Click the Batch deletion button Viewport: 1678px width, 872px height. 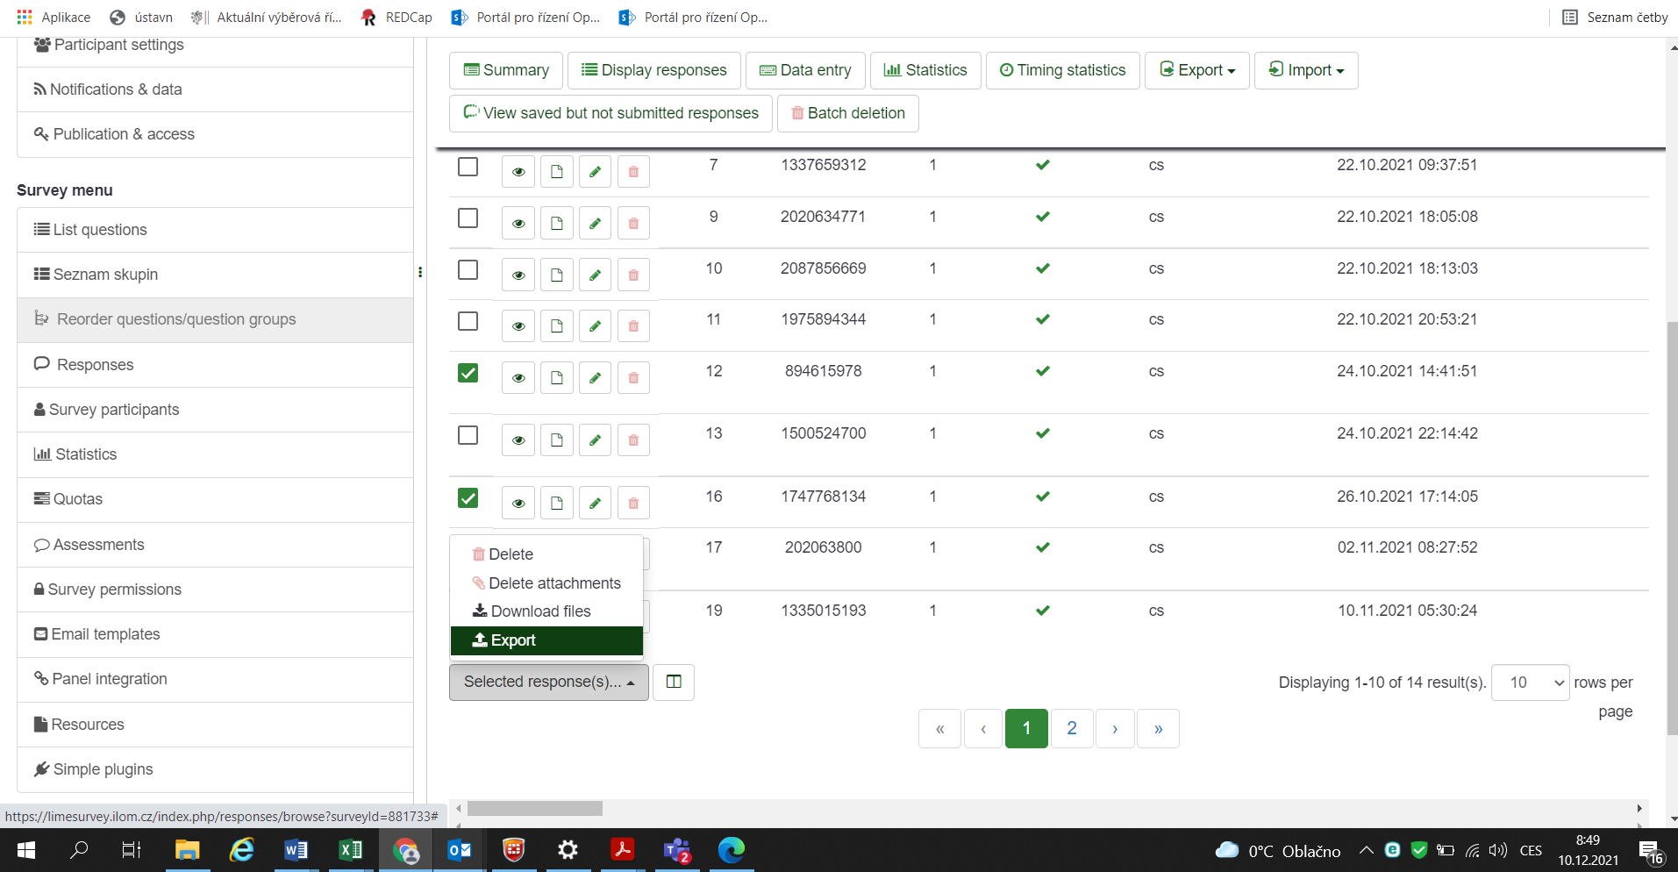847,113
